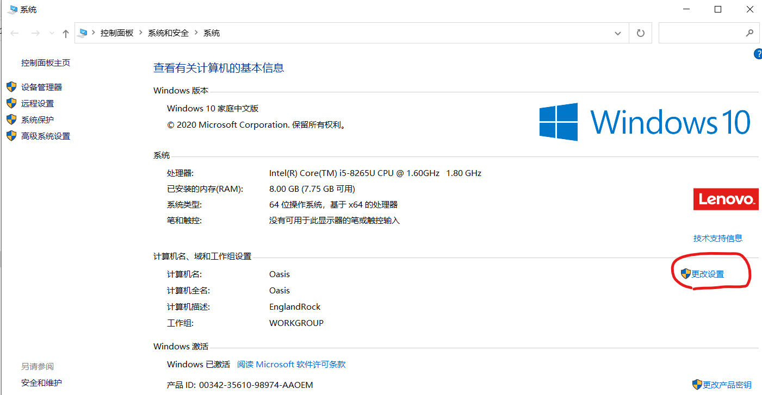
Task: Click shield icon beside 远程设置
Action: [x=11, y=103]
